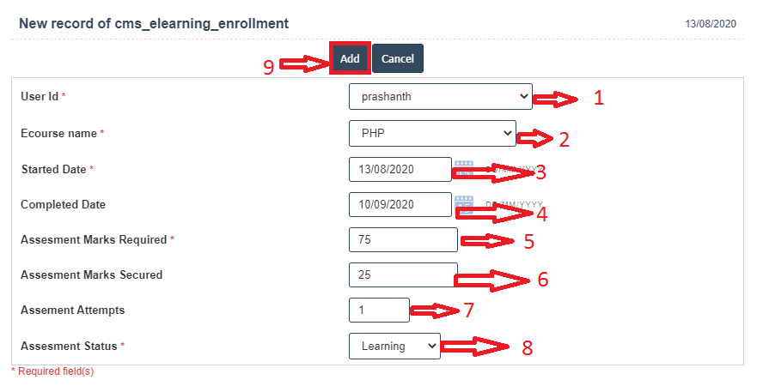Focus the Assesment Attempts field containing 1
The height and width of the screenshot is (386, 757).
[379, 311]
